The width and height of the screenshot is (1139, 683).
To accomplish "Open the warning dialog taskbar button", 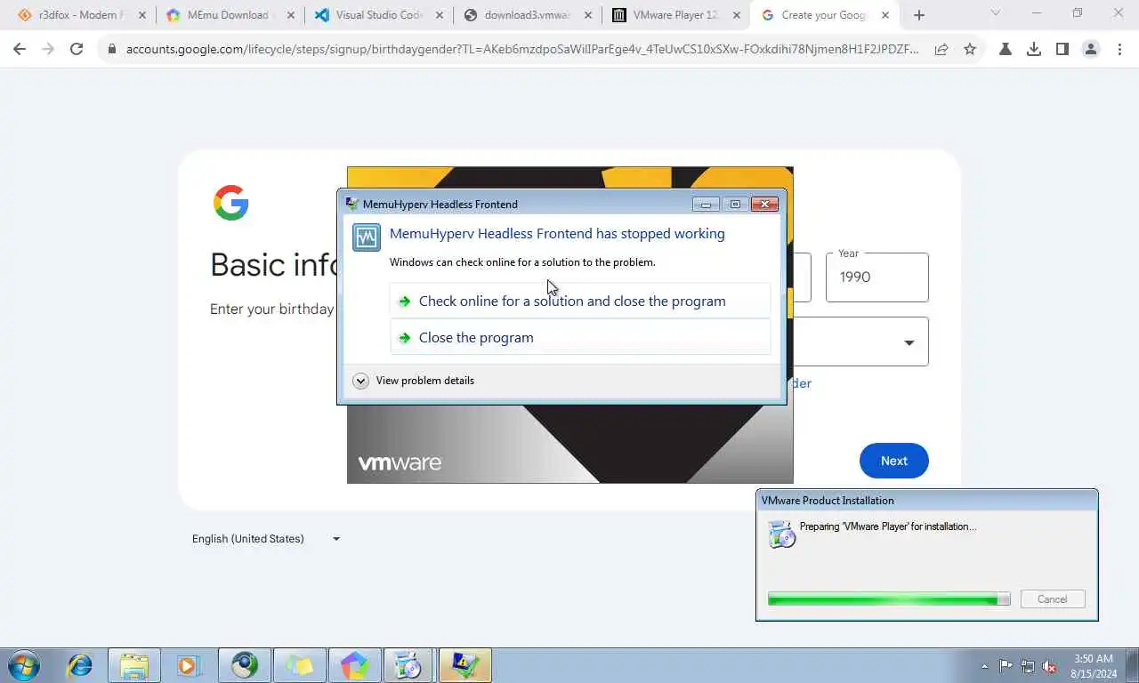I will click(x=464, y=665).
